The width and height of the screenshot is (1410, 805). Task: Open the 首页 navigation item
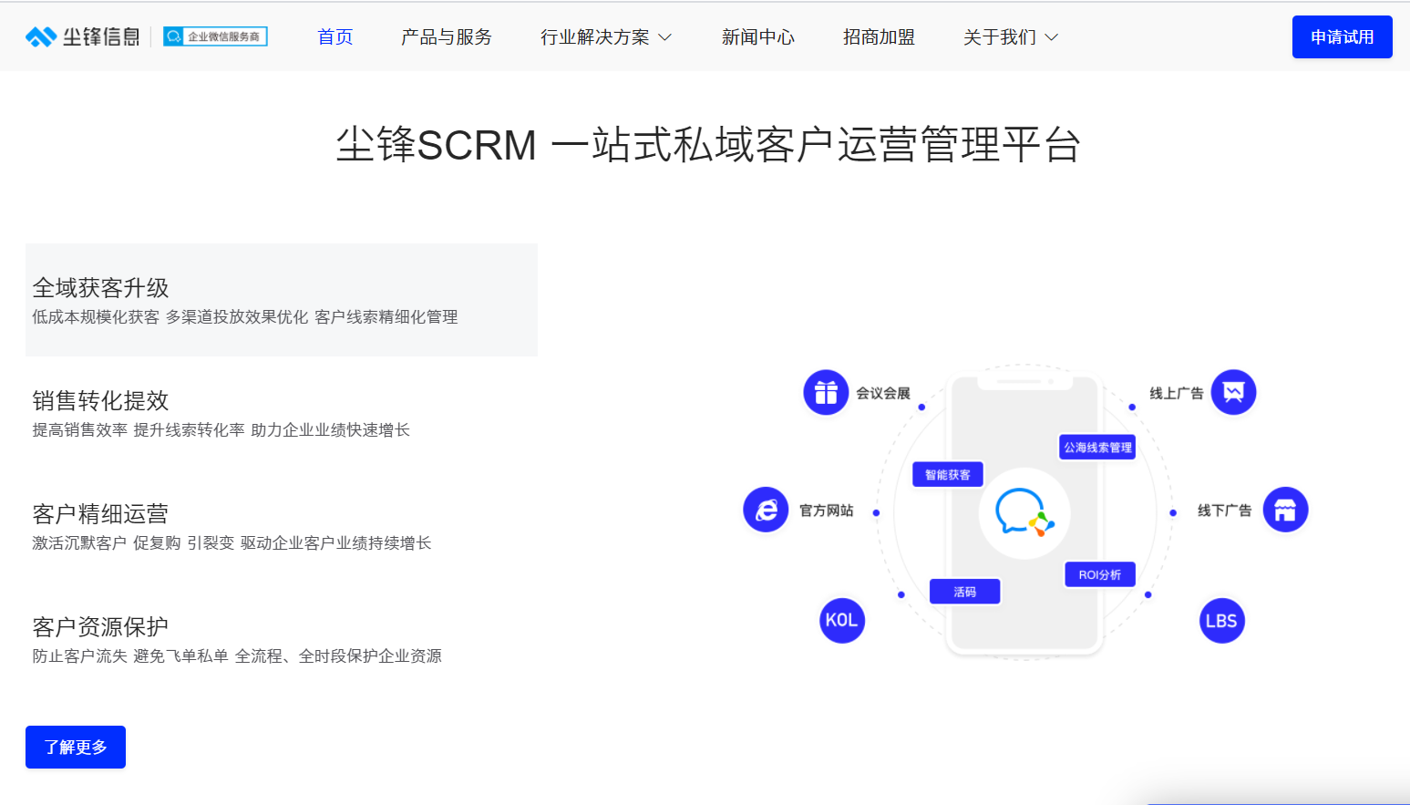coord(334,37)
